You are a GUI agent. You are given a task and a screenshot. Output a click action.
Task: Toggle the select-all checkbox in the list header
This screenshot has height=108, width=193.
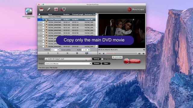(x=39, y=14)
